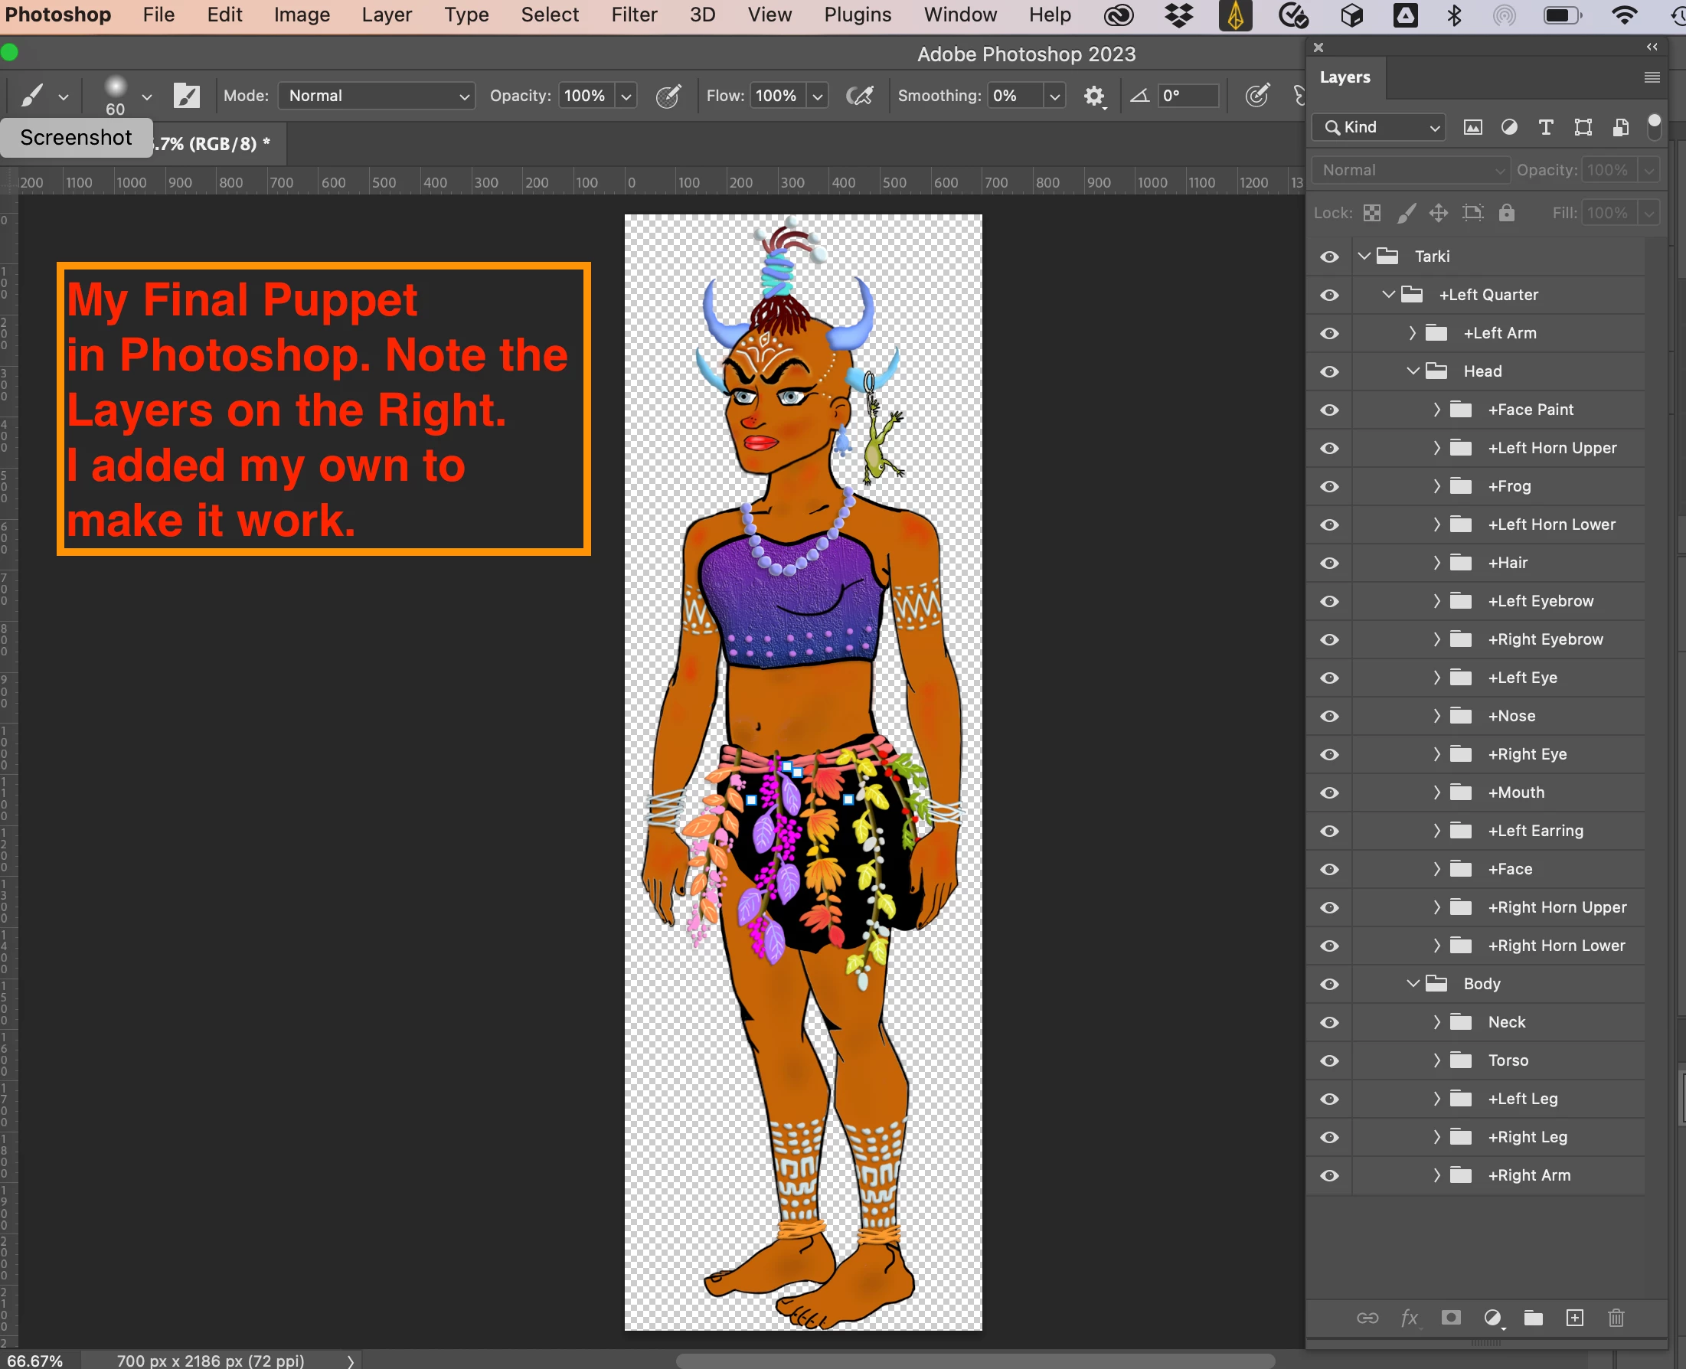This screenshot has width=1686, height=1369.
Task: Click the Flow percentage field
Action: pyautogui.click(x=776, y=96)
